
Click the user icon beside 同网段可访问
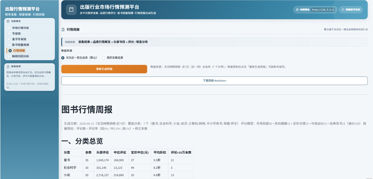click(x=343, y=10)
